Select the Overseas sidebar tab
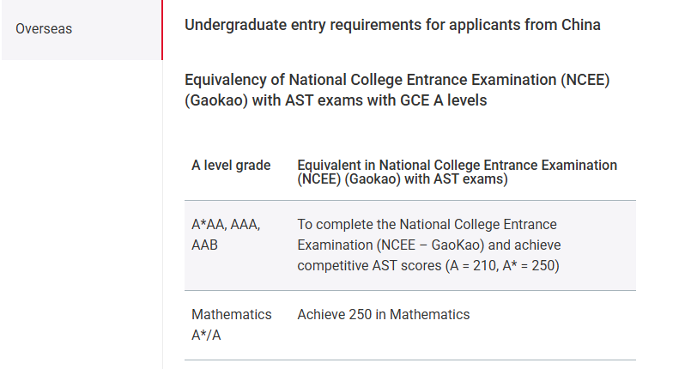Image resolution: width=691 pixels, height=369 pixels. [x=82, y=29]
